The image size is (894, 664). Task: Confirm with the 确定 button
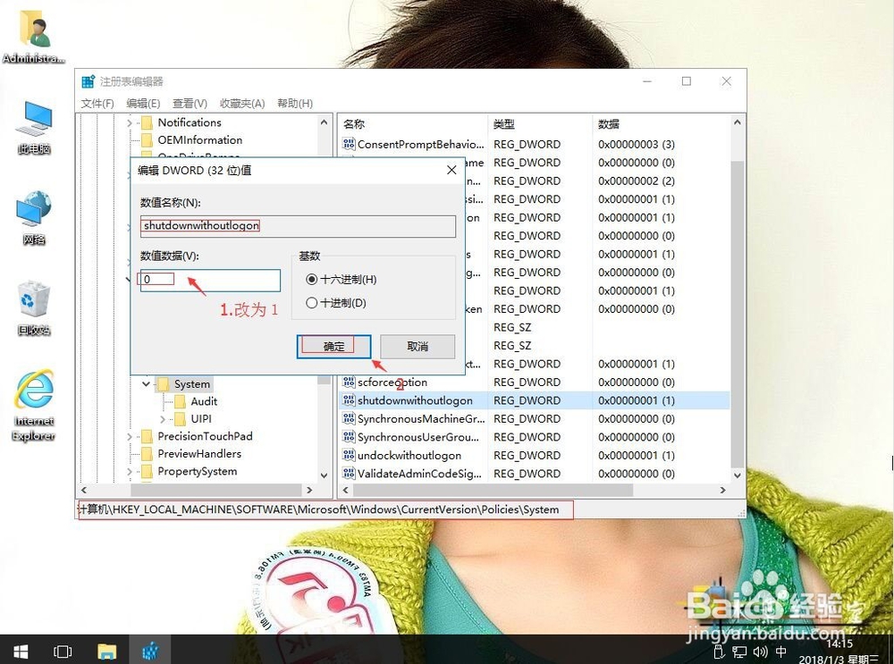tap(333, 346)
